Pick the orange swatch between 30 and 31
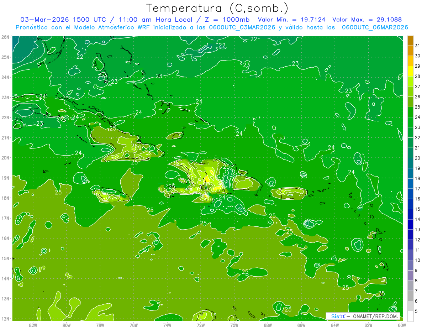 tap(410, 51)
